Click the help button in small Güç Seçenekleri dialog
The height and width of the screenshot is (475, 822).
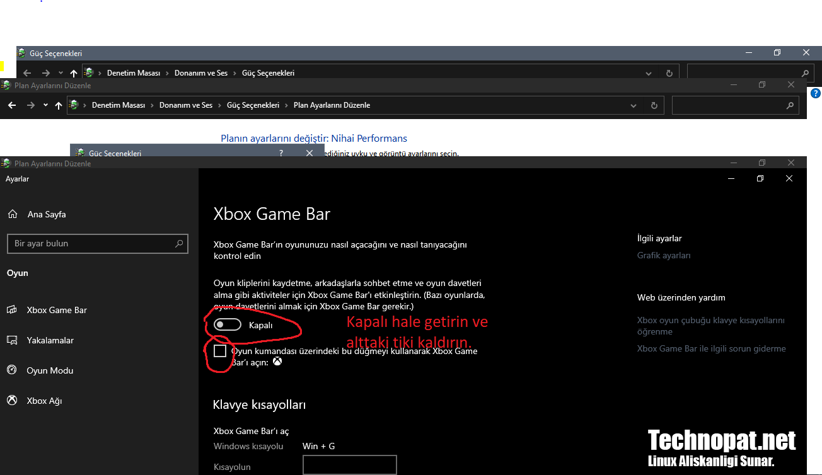click(x=281, y=153)
